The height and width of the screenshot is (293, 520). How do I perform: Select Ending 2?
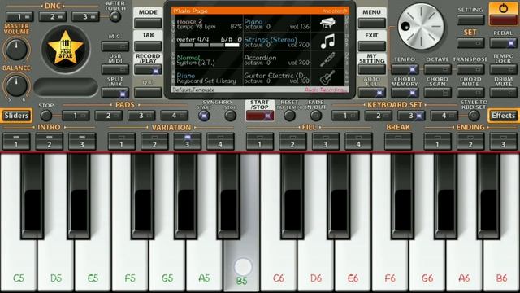470,141
